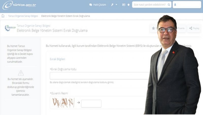Open the Tarsus Organize Sanayi Bölgesi breadcrumb link
The width and height of the screenshot is (203, 115).
(23, 16)
